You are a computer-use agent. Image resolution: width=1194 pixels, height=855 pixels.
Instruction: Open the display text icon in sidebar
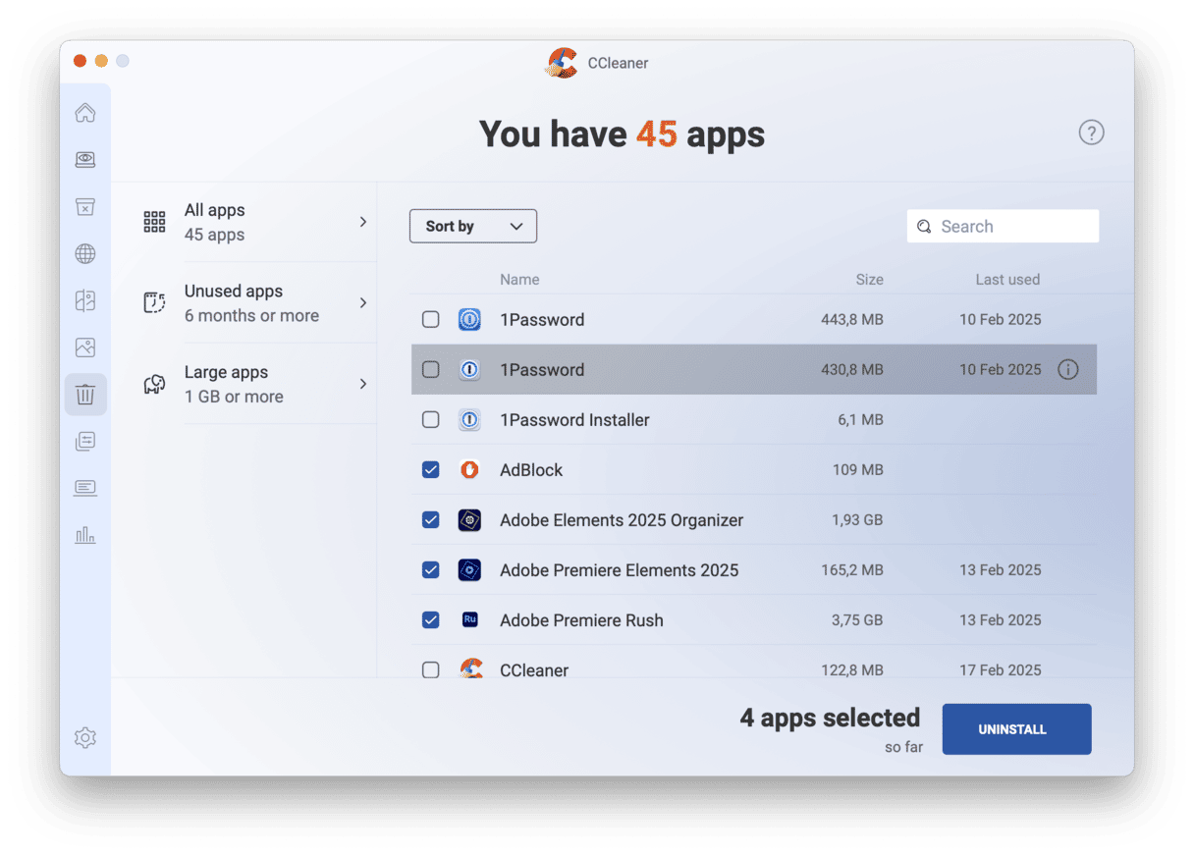85,488
